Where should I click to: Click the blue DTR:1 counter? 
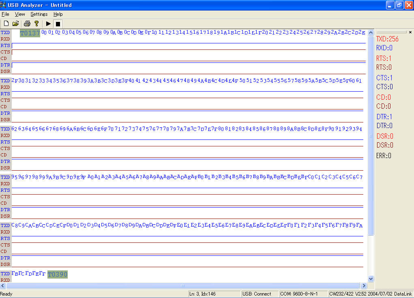(x=384, y=117)
